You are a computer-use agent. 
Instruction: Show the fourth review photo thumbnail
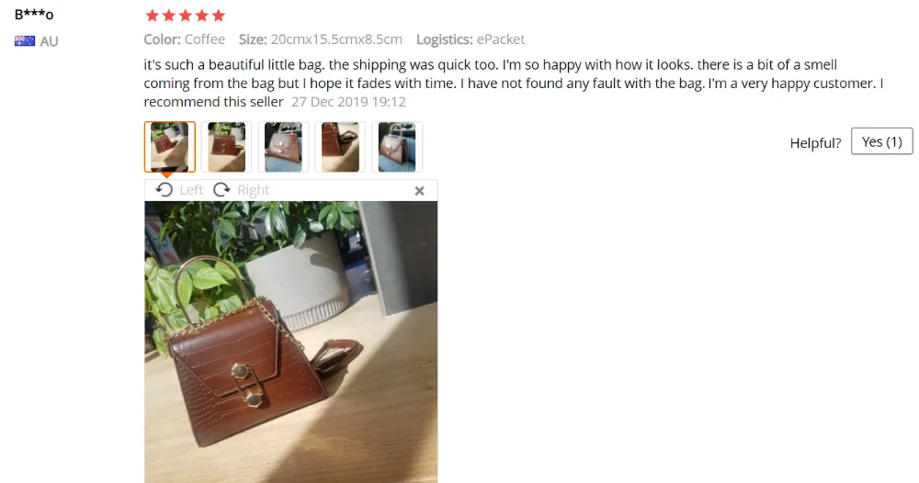coord(340,146)
